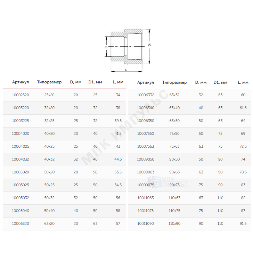
Task: Select article number 10003225
Action: click(x=21, y=121)
